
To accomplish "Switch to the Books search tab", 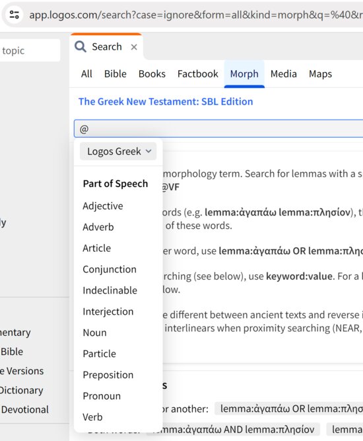I will coord(152,74).
